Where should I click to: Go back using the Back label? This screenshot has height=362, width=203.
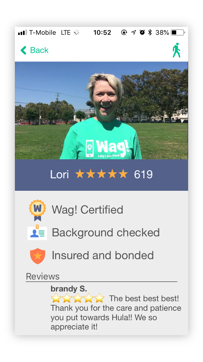coord(39,50)
